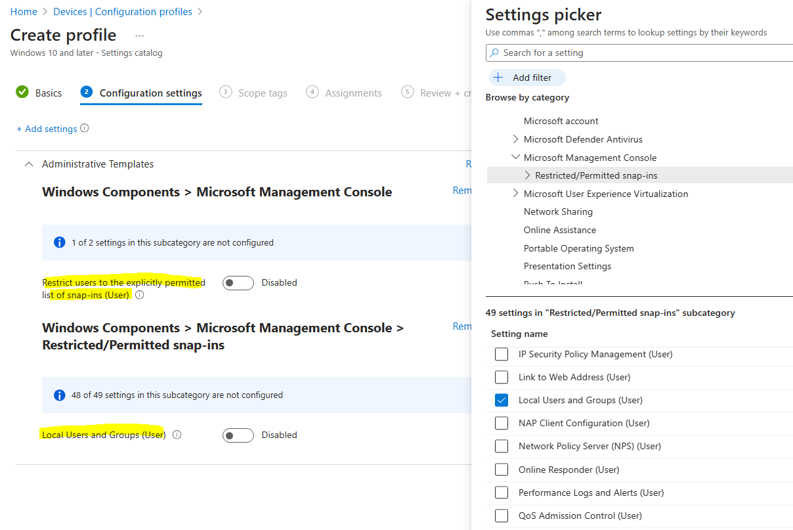Expand Microsoft User Experience Virtualization category

click(x=515, y=194)
